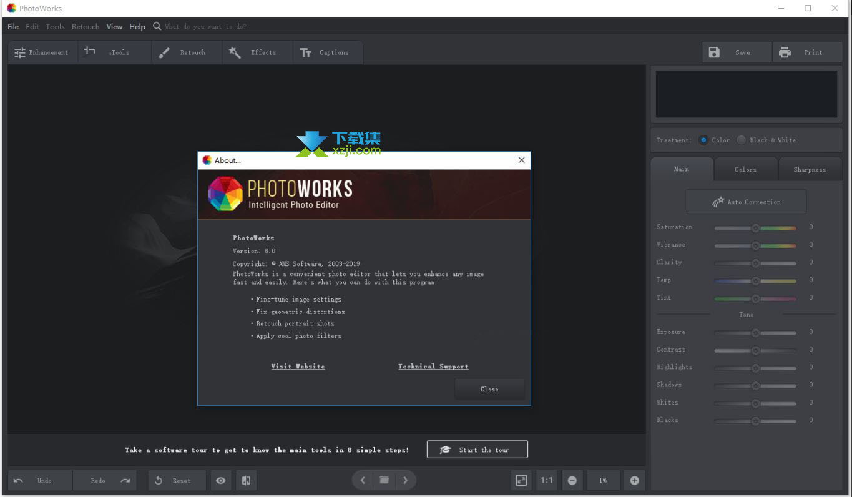Screen dimensions: 852x497
Task: Set zoom to 1:1
Action: point(547,480)
